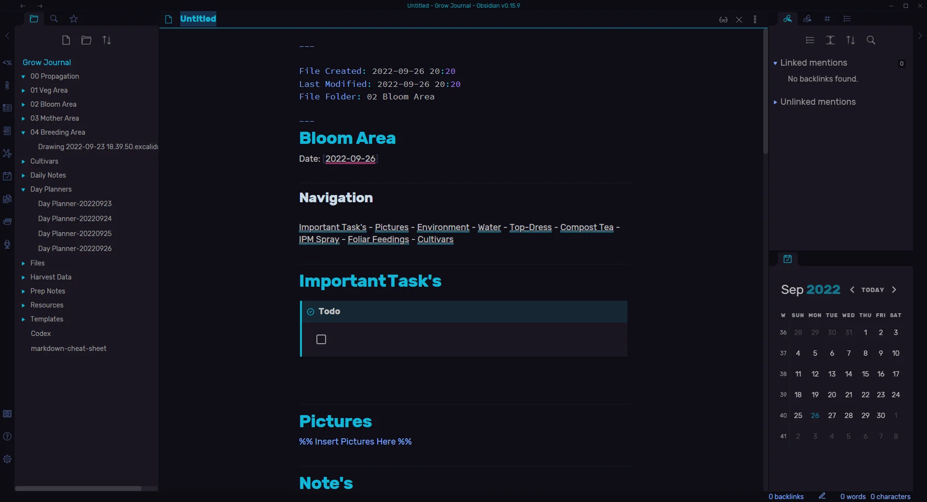Switch to Backlinks tab in right sidebar
This screenshot has height=502, width=927.
(x=787, y=19)
